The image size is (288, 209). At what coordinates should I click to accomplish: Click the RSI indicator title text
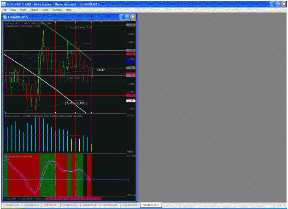tap(18, 157)
